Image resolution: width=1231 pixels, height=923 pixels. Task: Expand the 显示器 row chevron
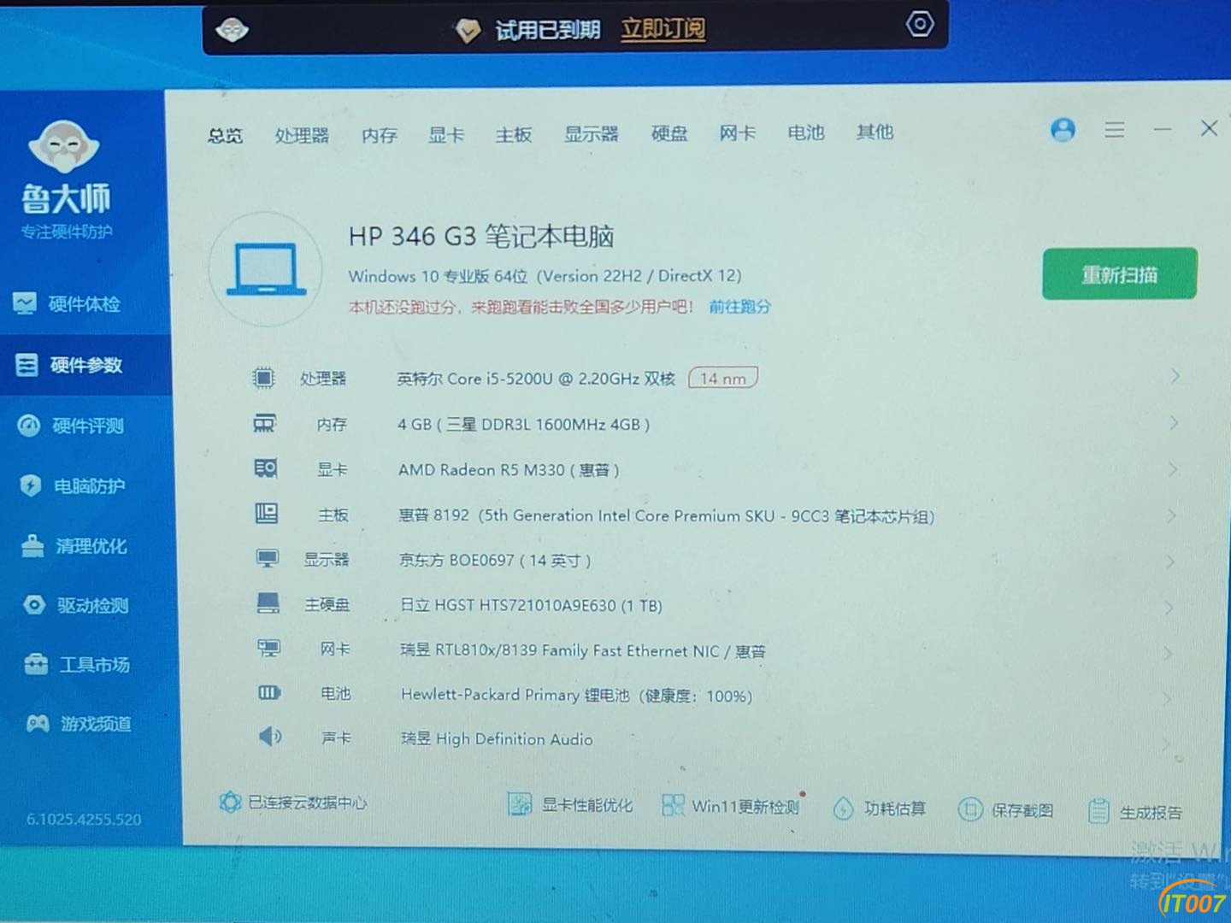1170,561
